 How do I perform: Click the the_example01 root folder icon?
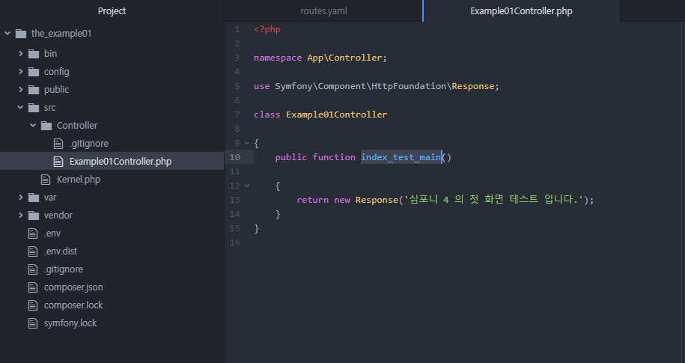[20, 34]
